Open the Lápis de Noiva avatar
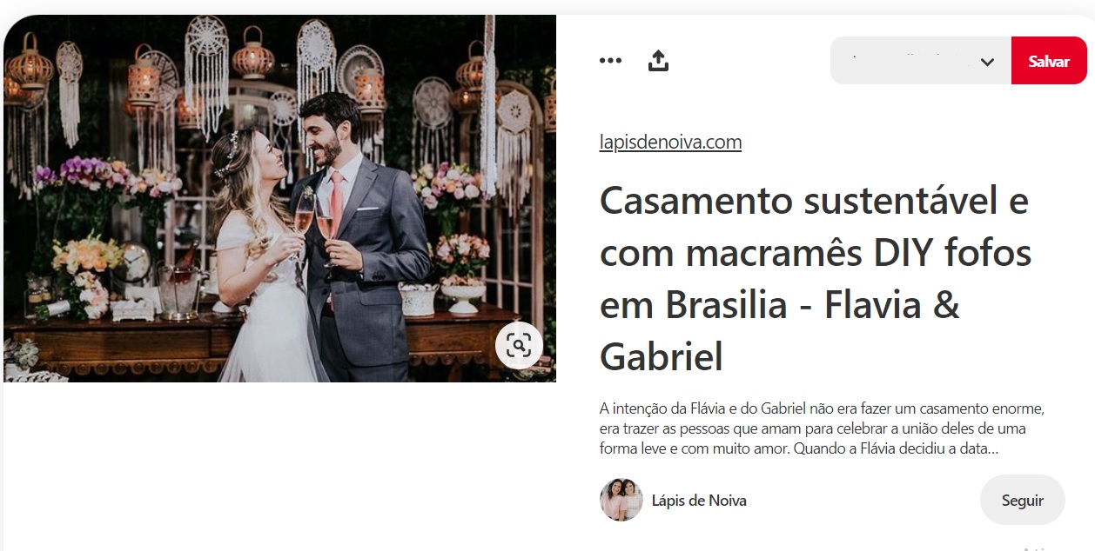1095x551 pixels. [x=621, y=500]
